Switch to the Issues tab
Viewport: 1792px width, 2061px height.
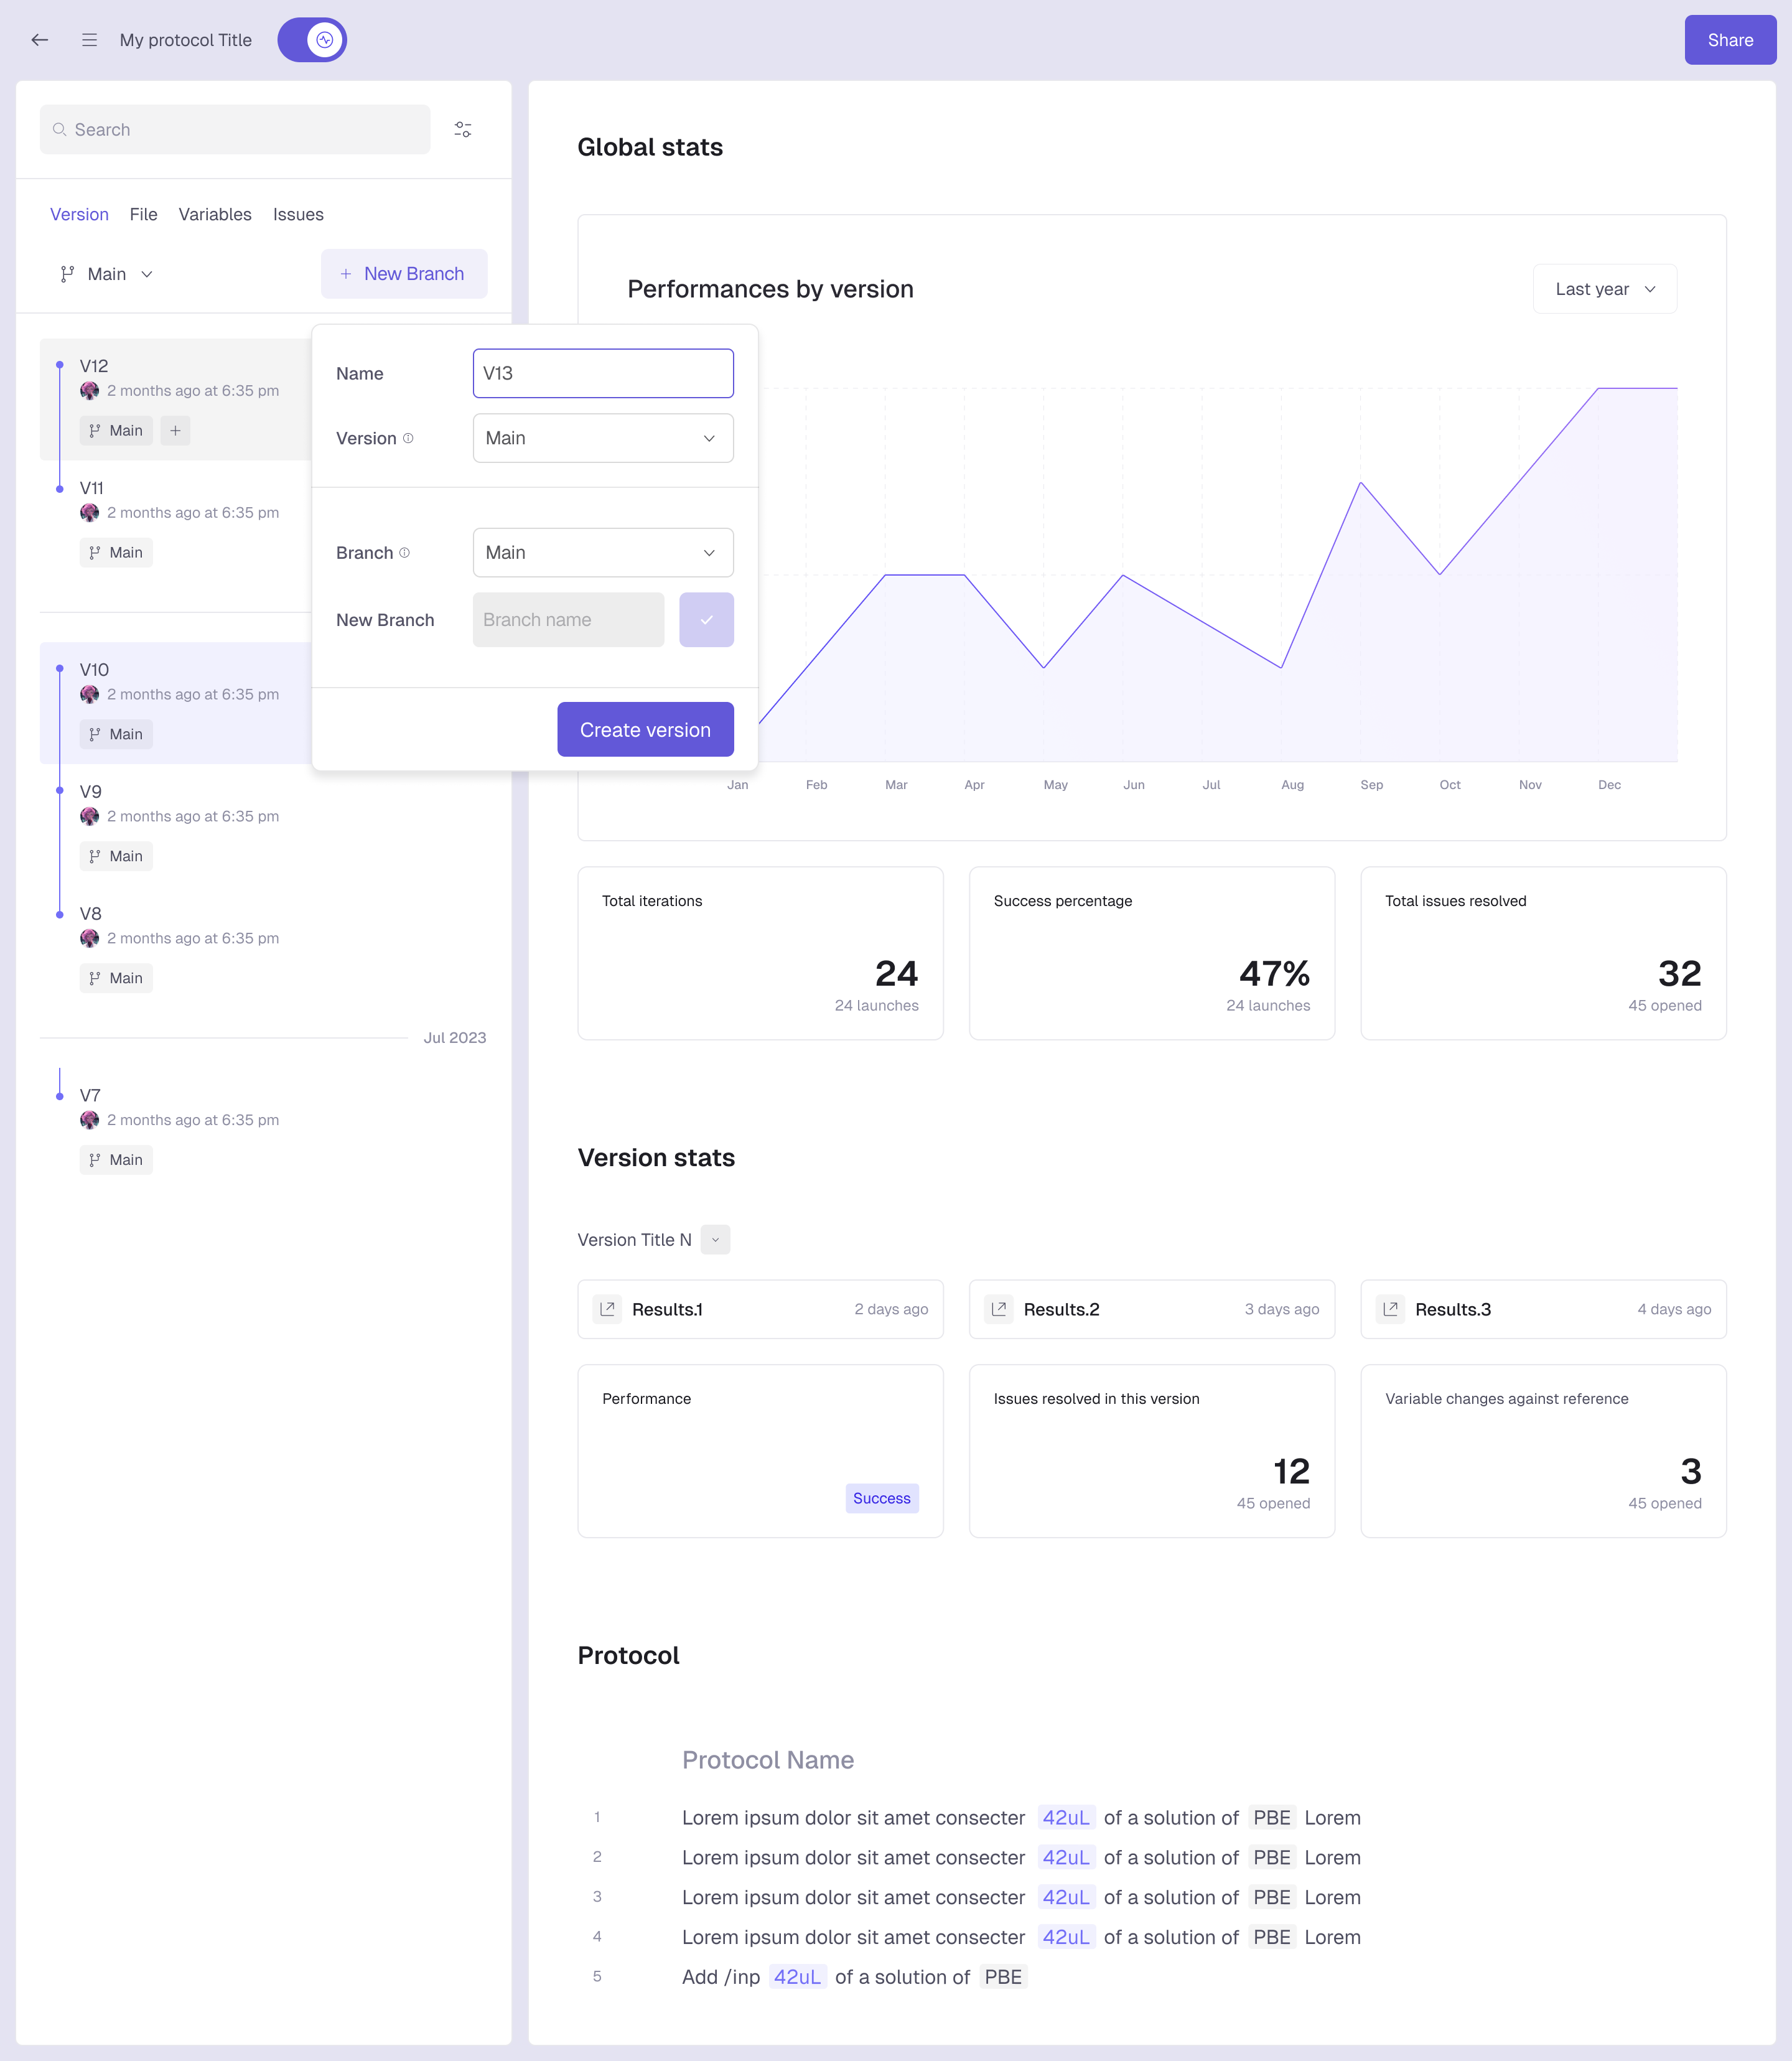click(298, 214)
